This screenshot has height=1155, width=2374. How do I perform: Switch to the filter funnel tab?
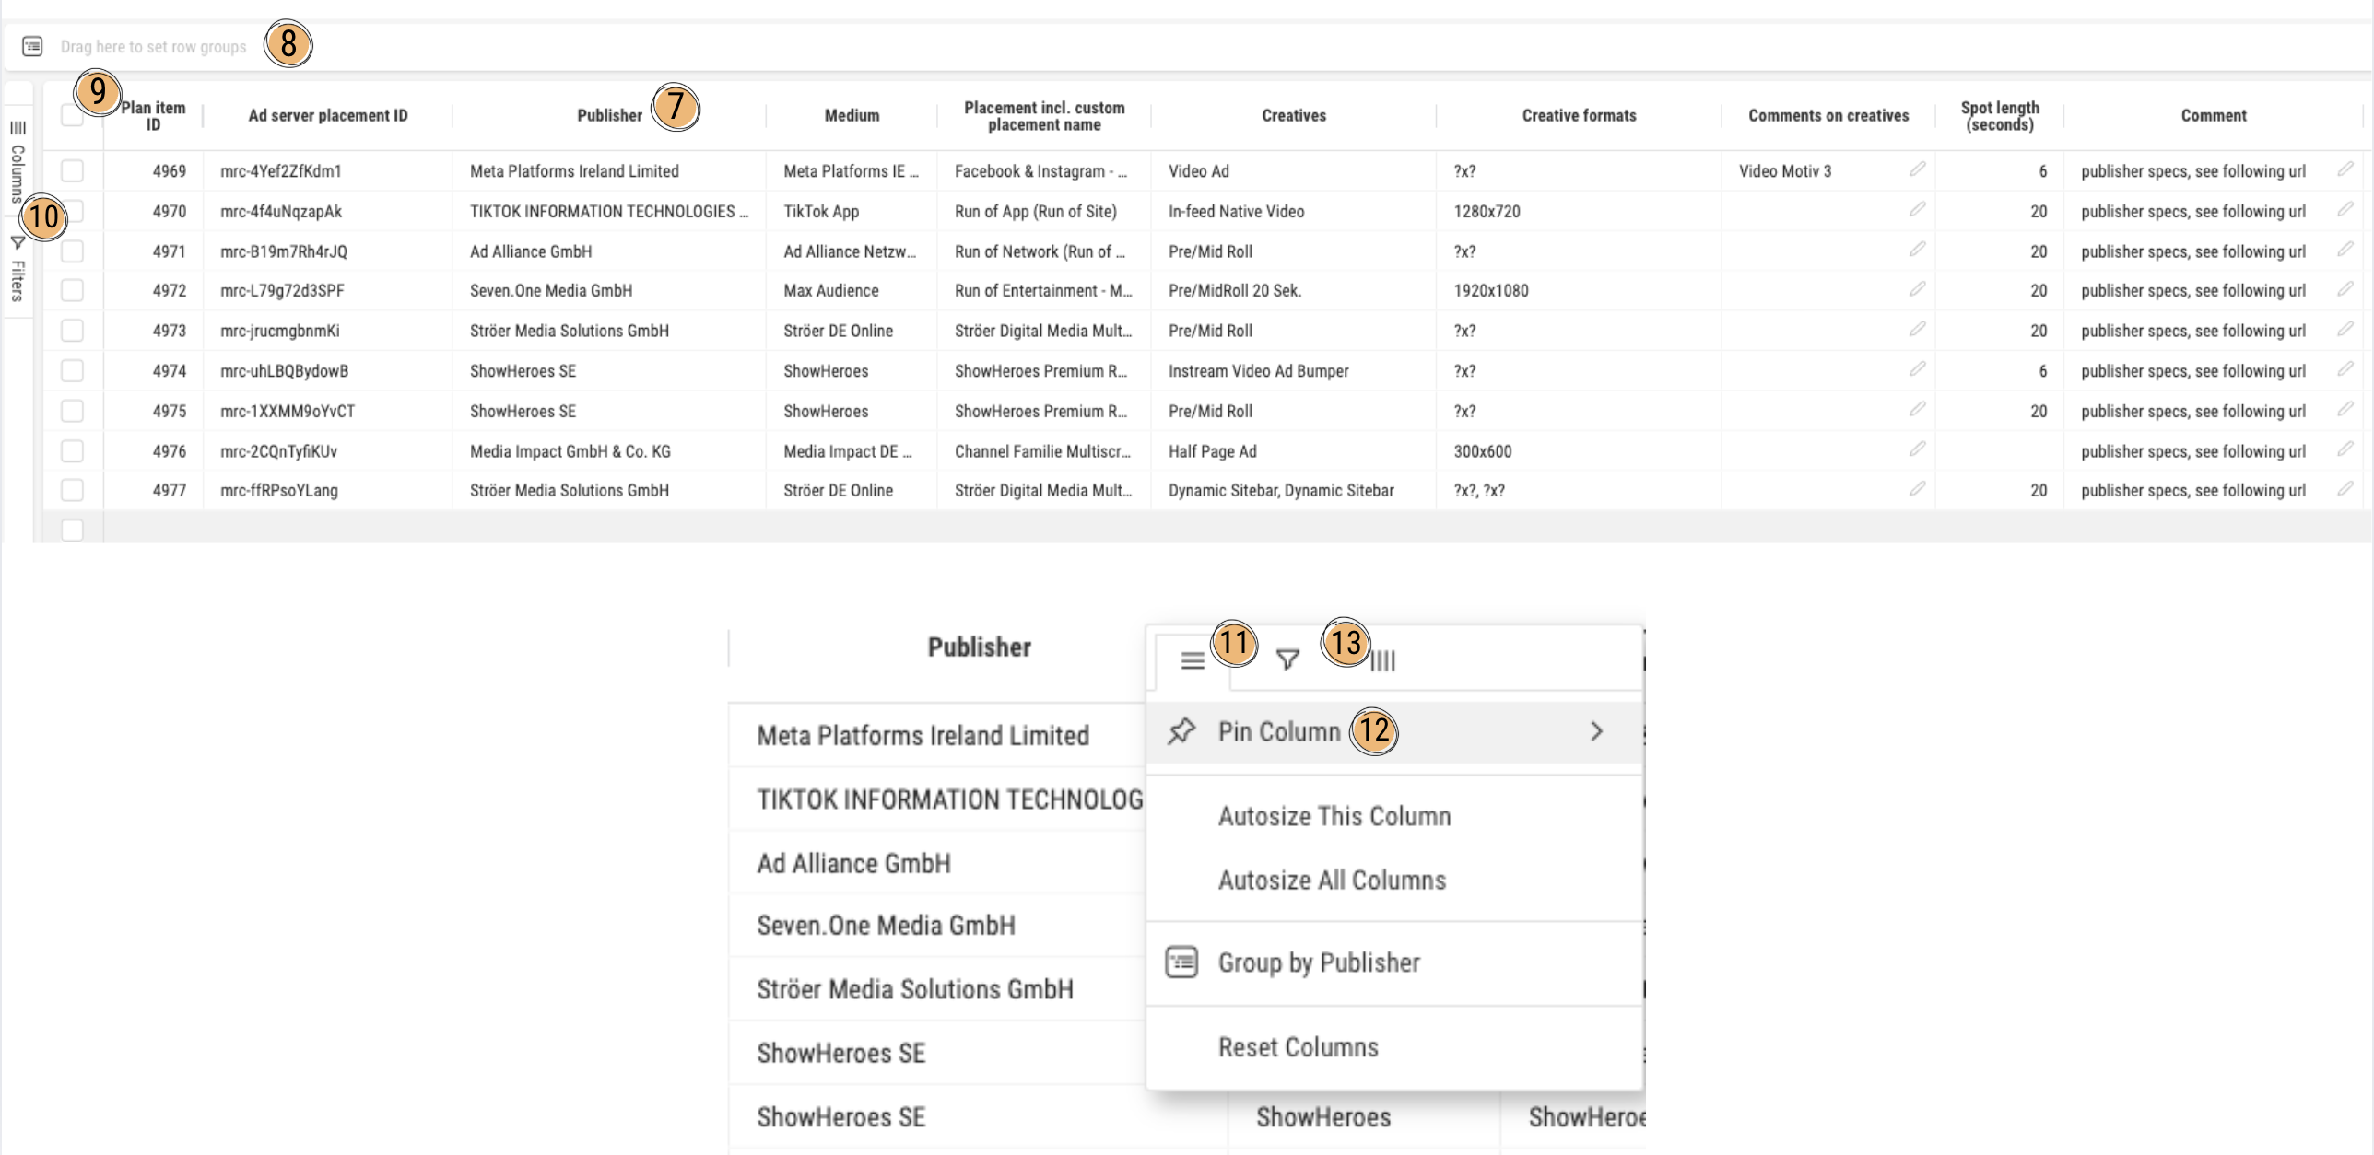point(1287,660)
